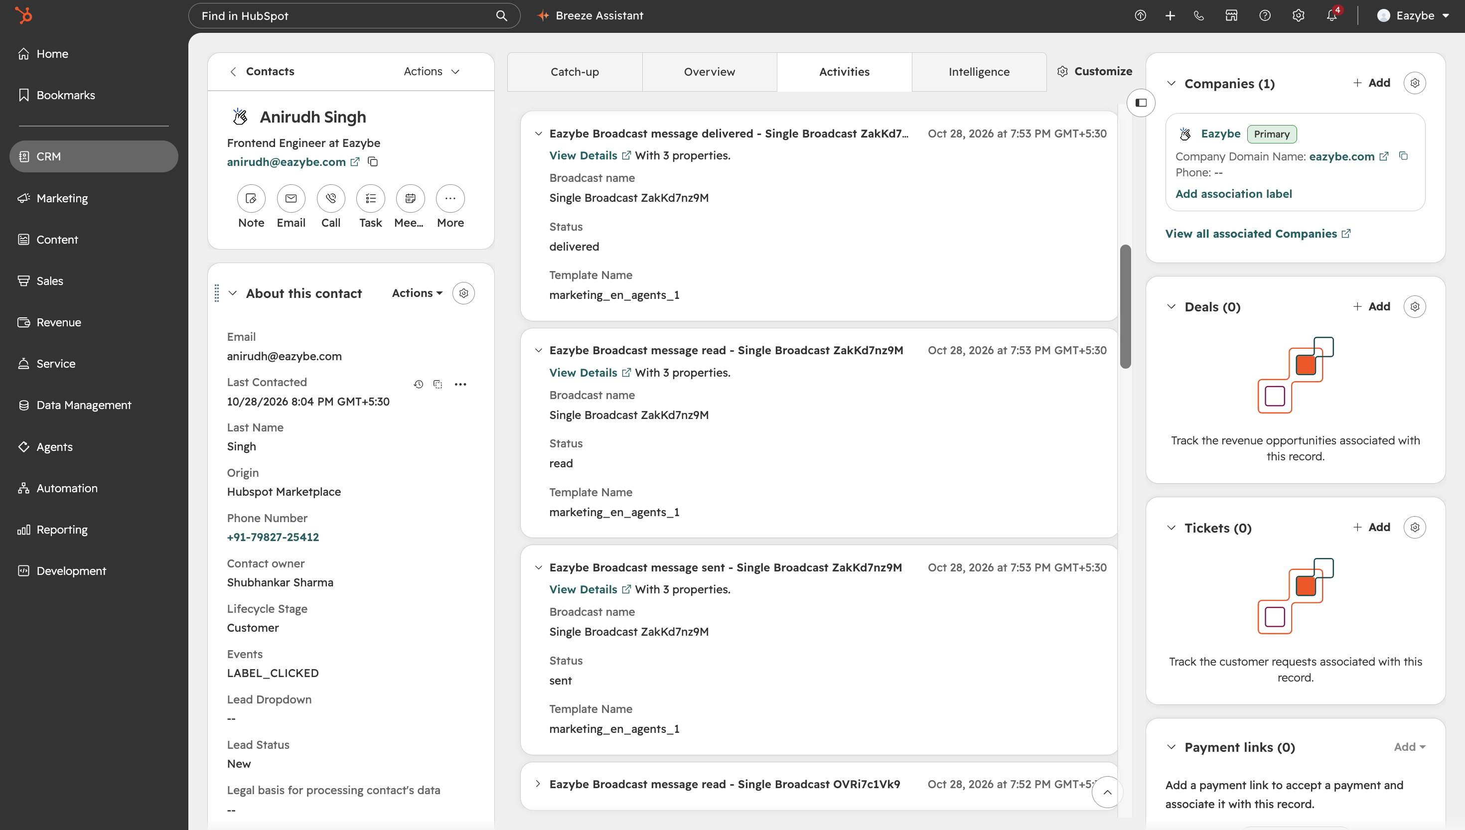Click the calling phone icon in top bar

click(x=1199, y=15)
